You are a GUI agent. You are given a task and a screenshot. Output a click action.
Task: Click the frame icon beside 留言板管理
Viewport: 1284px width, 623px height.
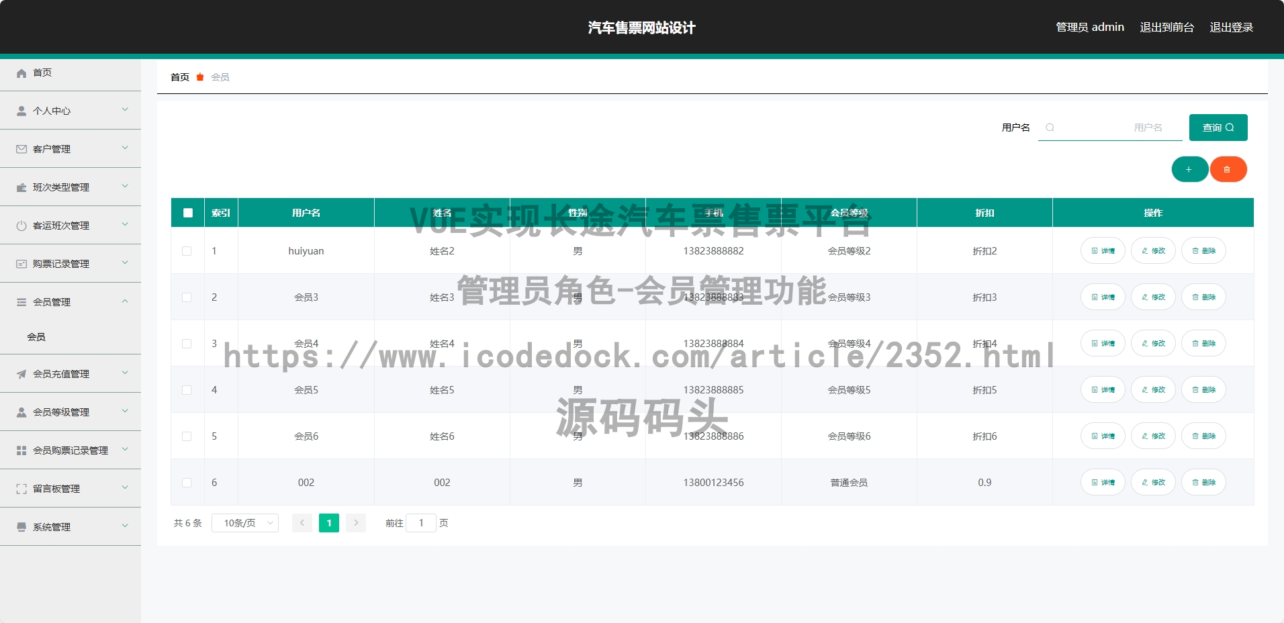point(21,489)
